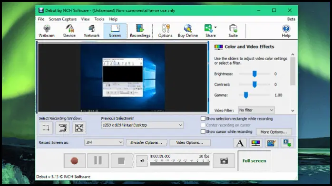Click the effects panel scroll down arrow
This screenshot has height=186, width=332.
tap(293, 111)
